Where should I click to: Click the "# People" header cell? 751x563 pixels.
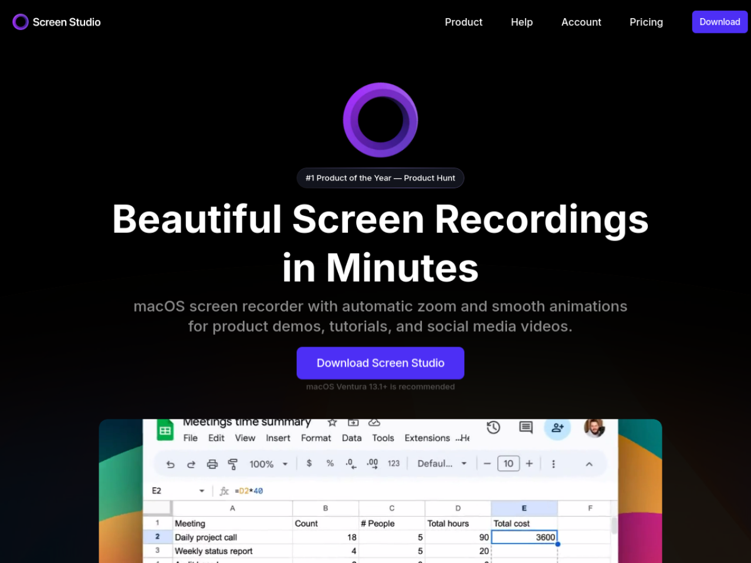tap(391, 523)
